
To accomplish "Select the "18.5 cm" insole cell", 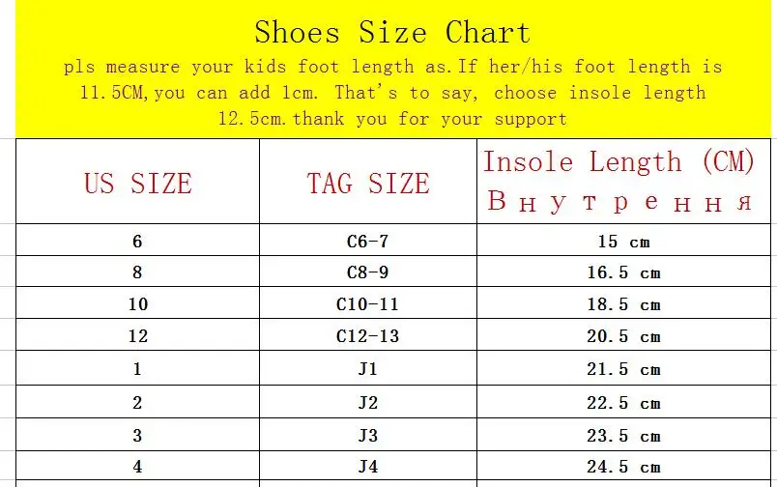I will [623, 304].
